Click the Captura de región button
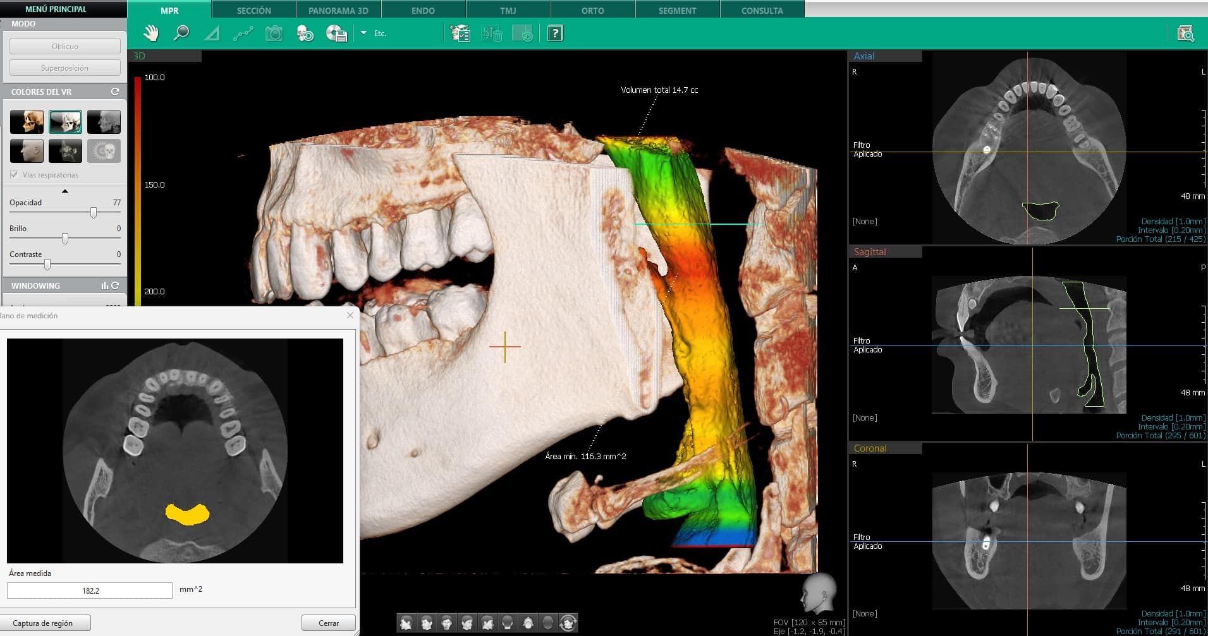The height and width of the screenshot is (636, 1208). click(43, 623)
